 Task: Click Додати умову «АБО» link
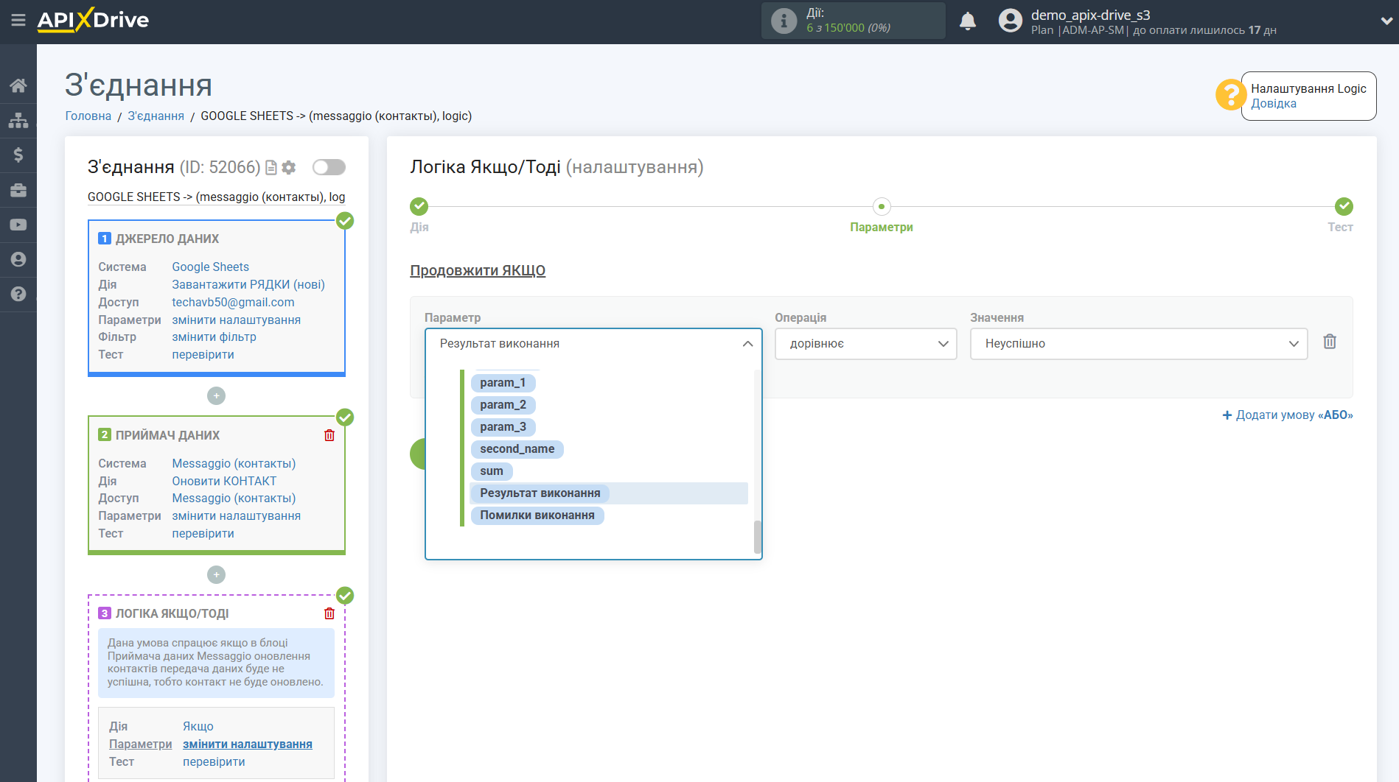pos(1287,415)
